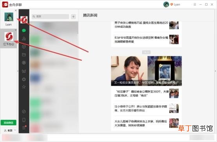Open the headline image of actress news
This screenshot has height=142, width=217.
tap(146, 71)
